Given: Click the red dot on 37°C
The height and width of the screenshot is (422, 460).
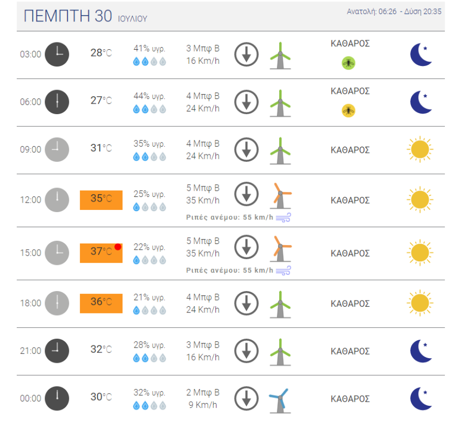Looking at the screenshot, I should point(118,247).
